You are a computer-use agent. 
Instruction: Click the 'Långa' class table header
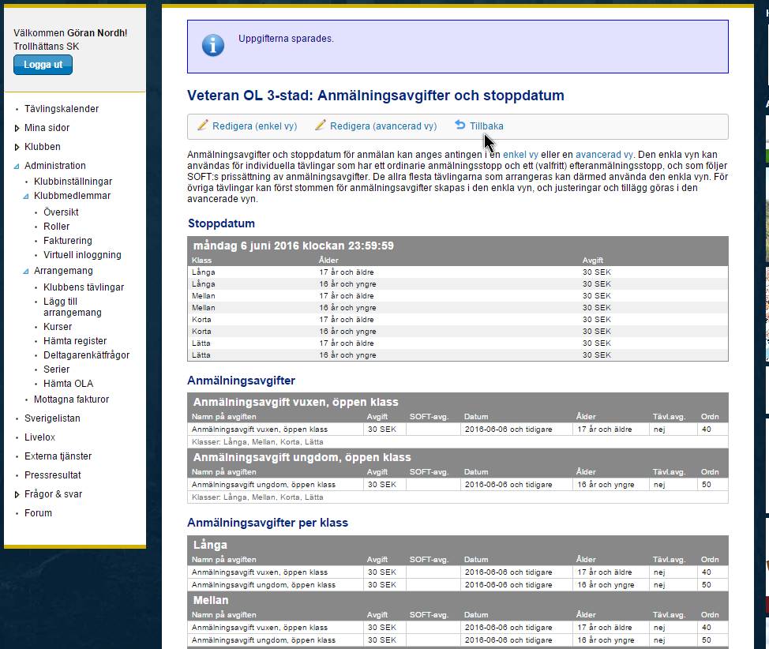tap(210, 545)
